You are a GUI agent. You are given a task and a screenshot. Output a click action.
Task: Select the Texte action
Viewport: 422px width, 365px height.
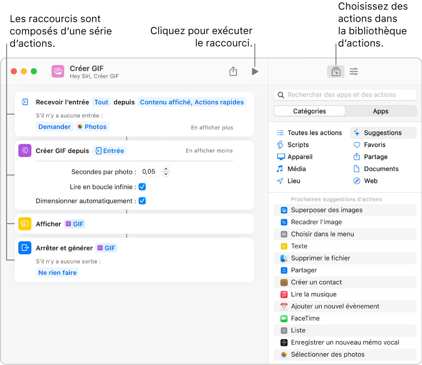(345, 246)
